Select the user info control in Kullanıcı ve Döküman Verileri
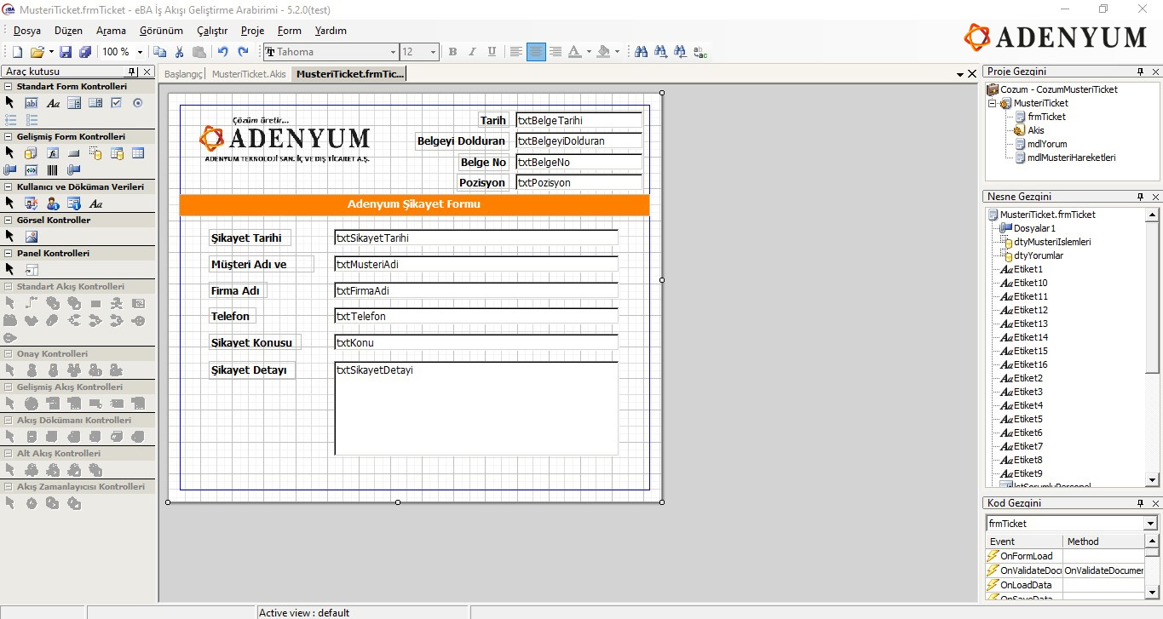 tap(53, 203)
